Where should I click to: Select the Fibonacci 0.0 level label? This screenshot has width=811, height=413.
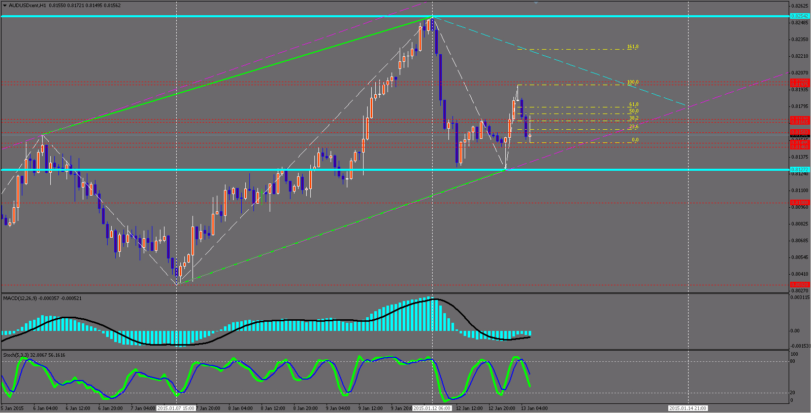pyautogui.click(x=635, y=140)
